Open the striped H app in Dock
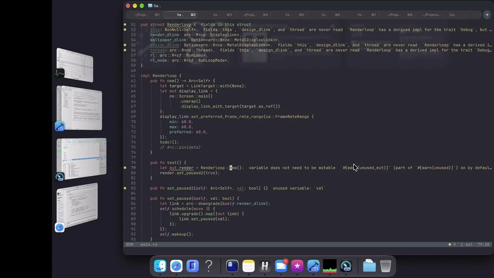 265,266
